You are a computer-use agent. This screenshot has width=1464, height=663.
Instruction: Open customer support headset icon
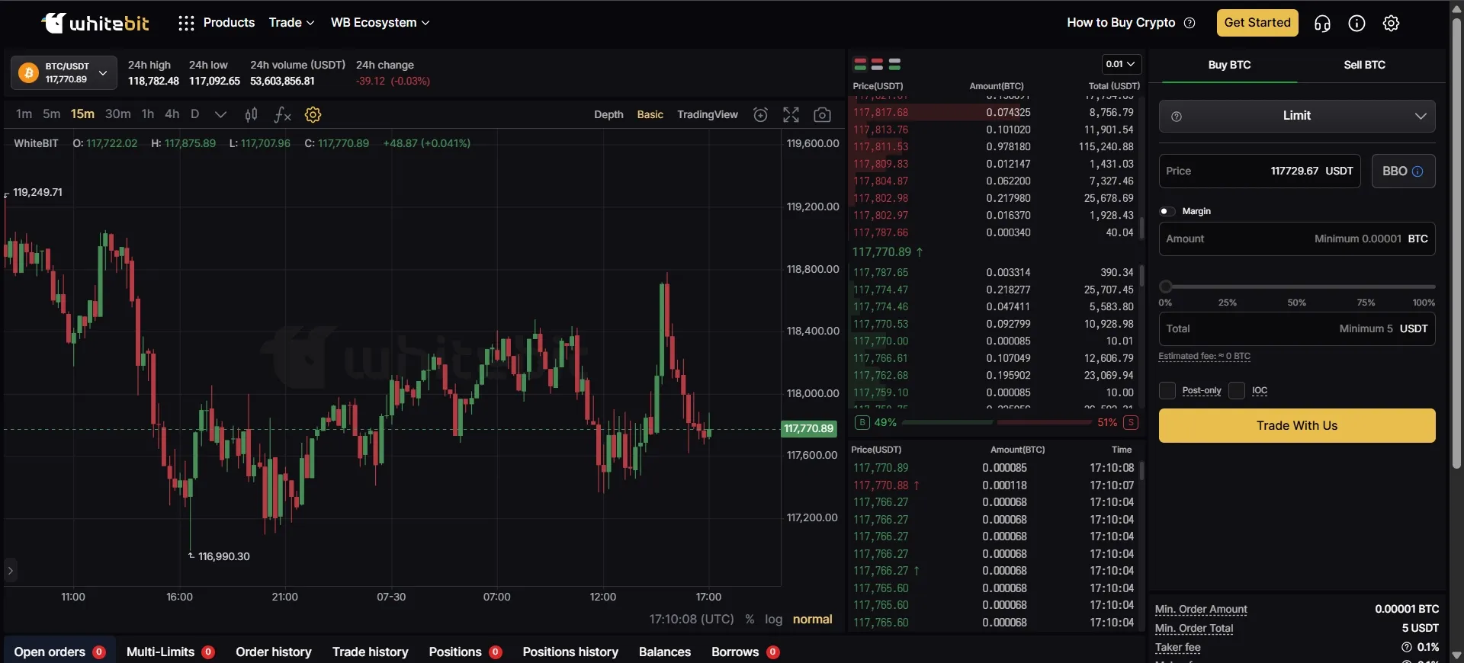[1322, 24]
